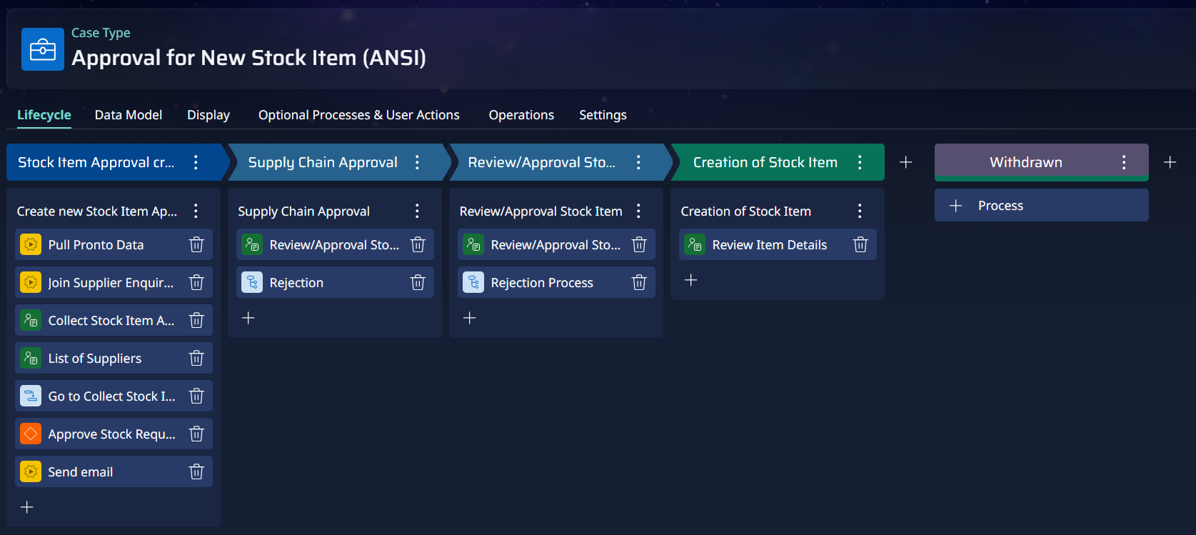Open Create new Stock Item process options menu
The image size is (1196, 535).
(x=196, y=211)
